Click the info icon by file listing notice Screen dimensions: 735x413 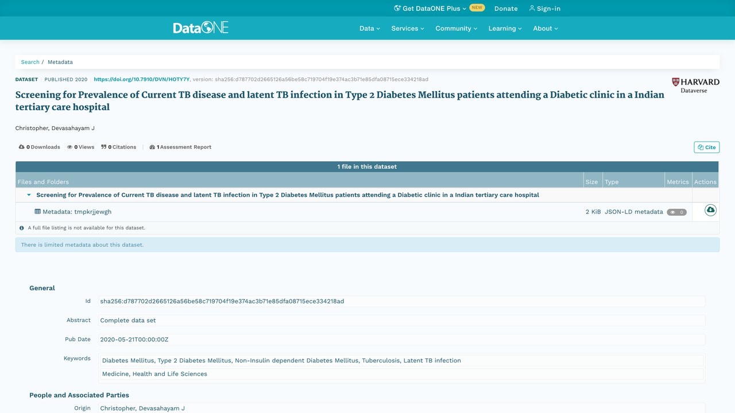22,228
